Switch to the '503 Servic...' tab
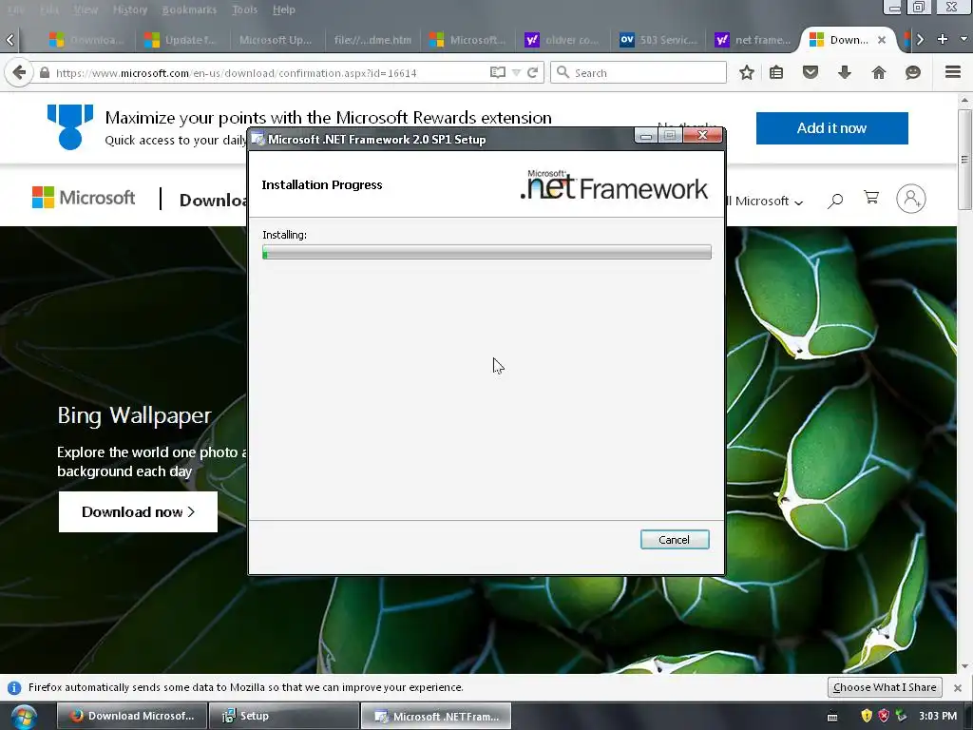The height and width of the screenshot is (730, 973). 659,40
